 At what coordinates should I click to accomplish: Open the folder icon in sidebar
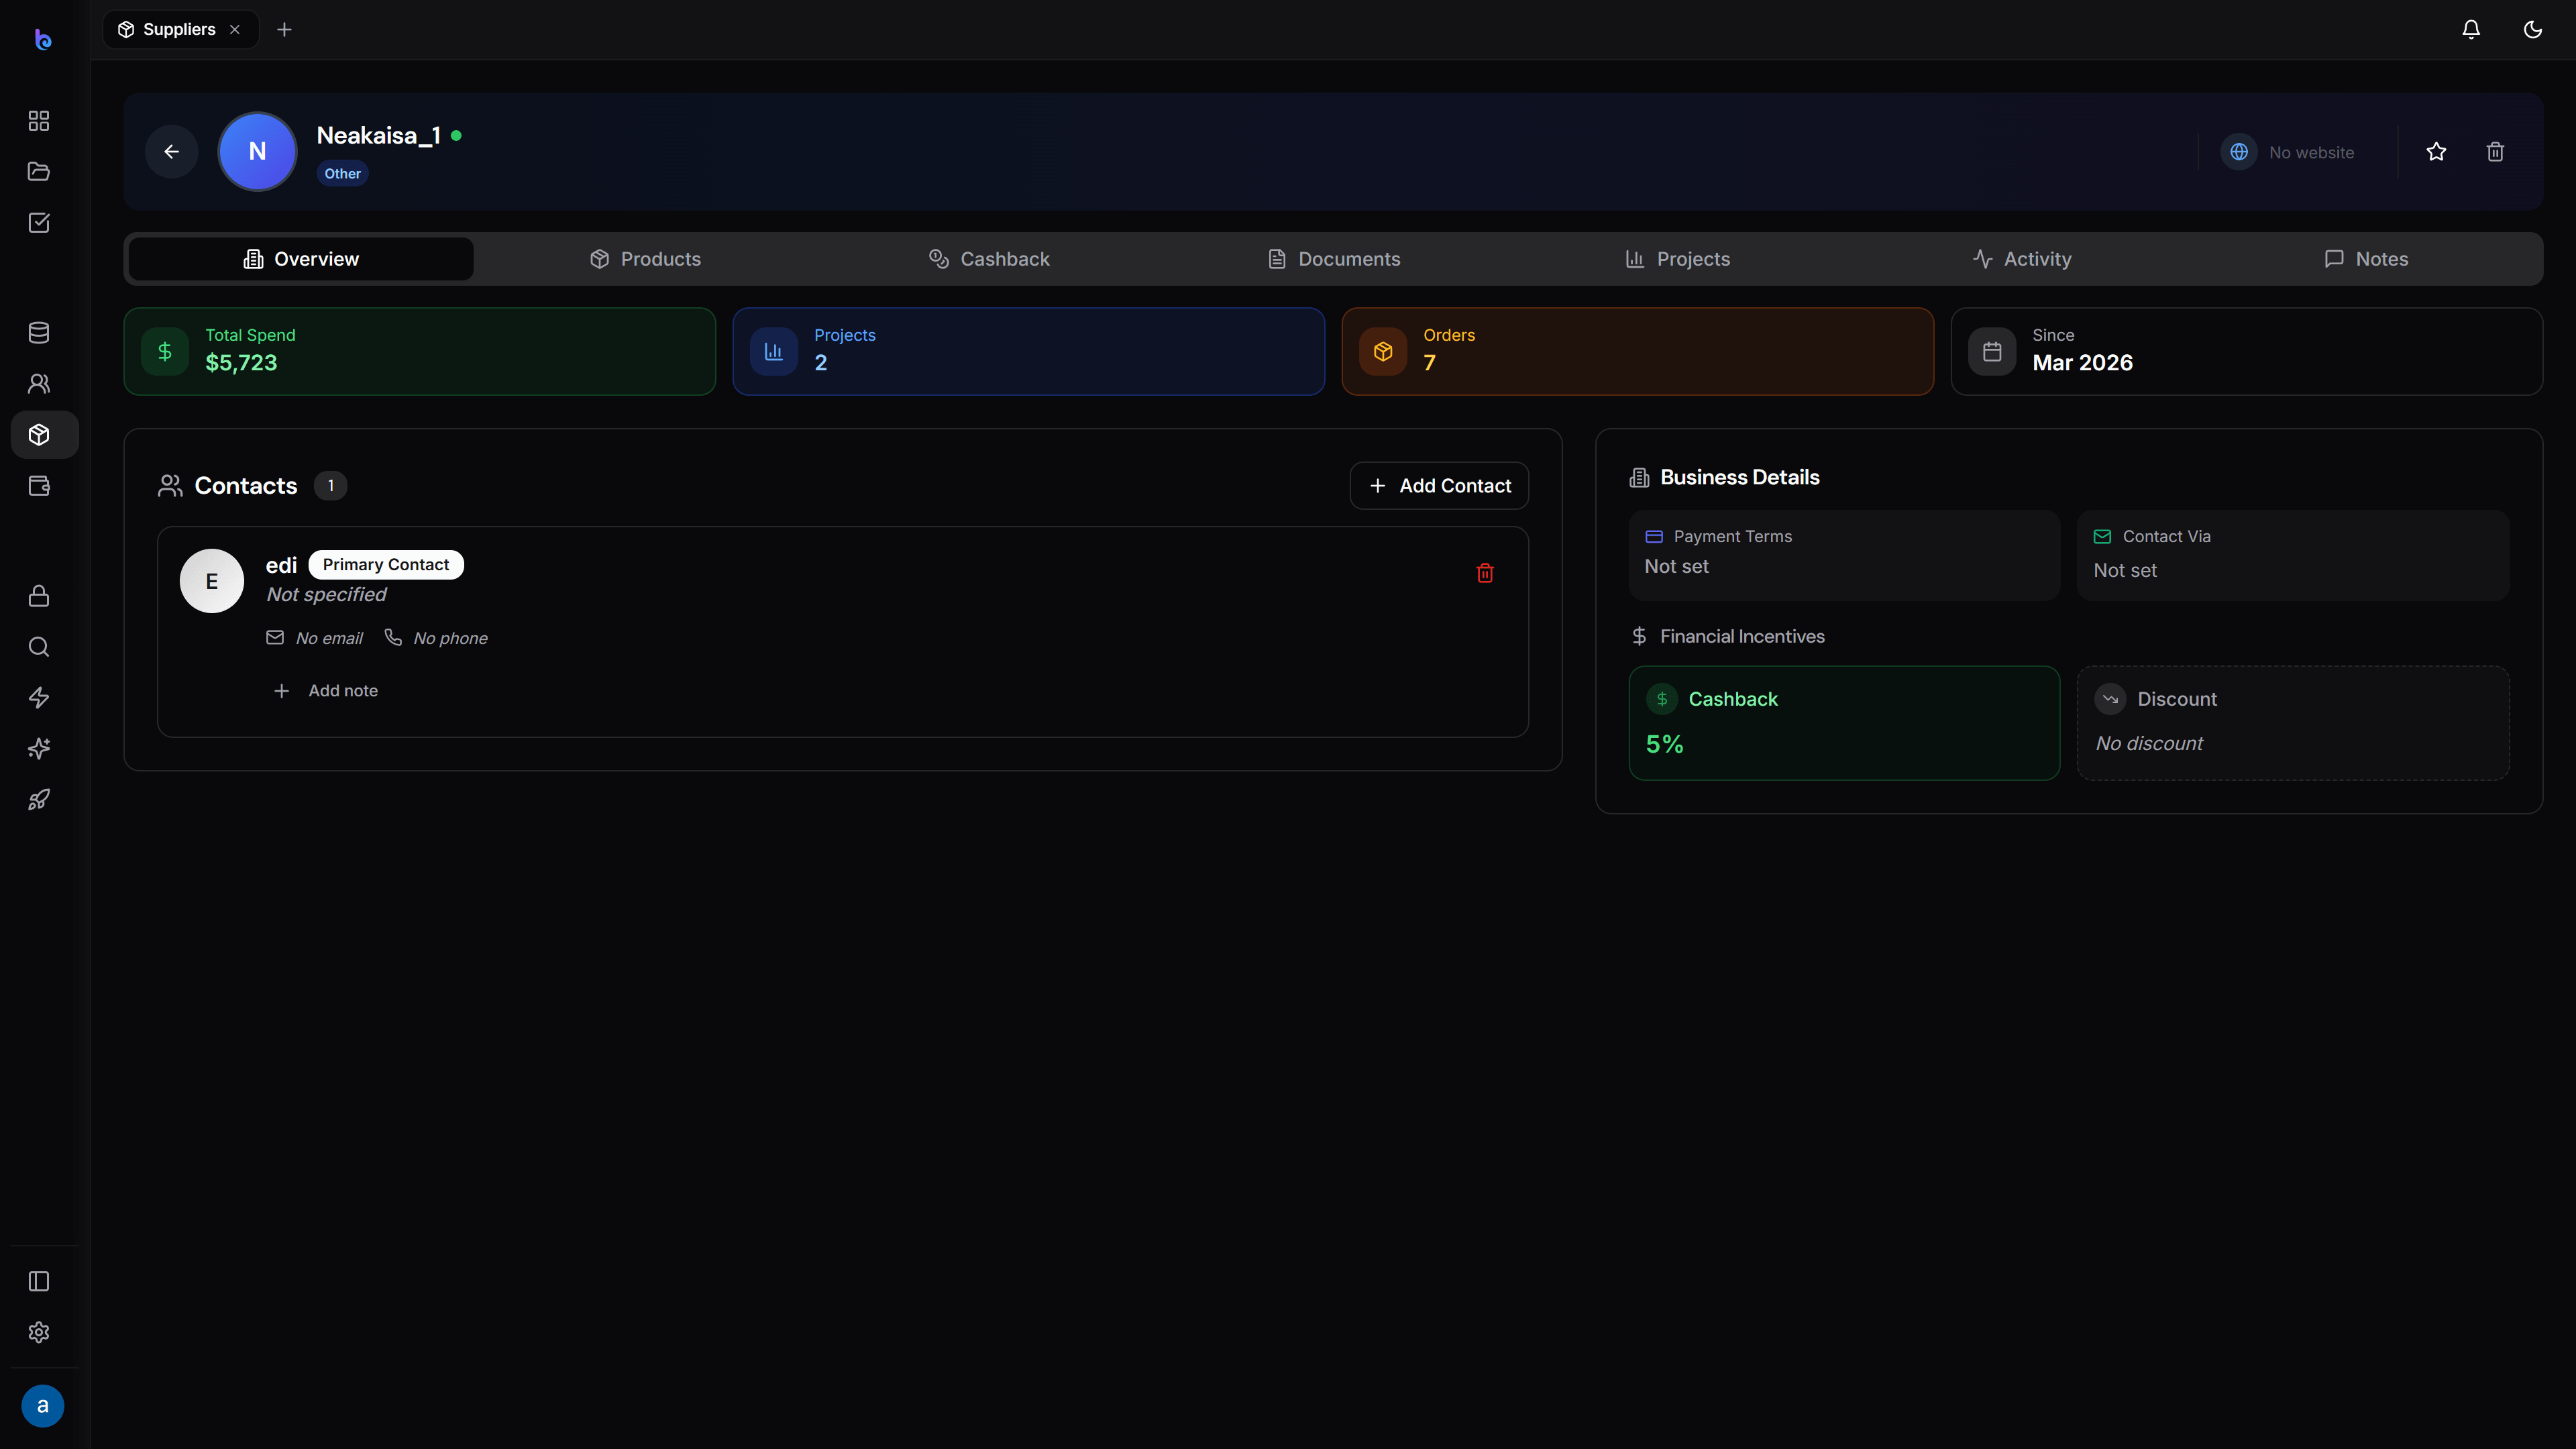point(39,172)
